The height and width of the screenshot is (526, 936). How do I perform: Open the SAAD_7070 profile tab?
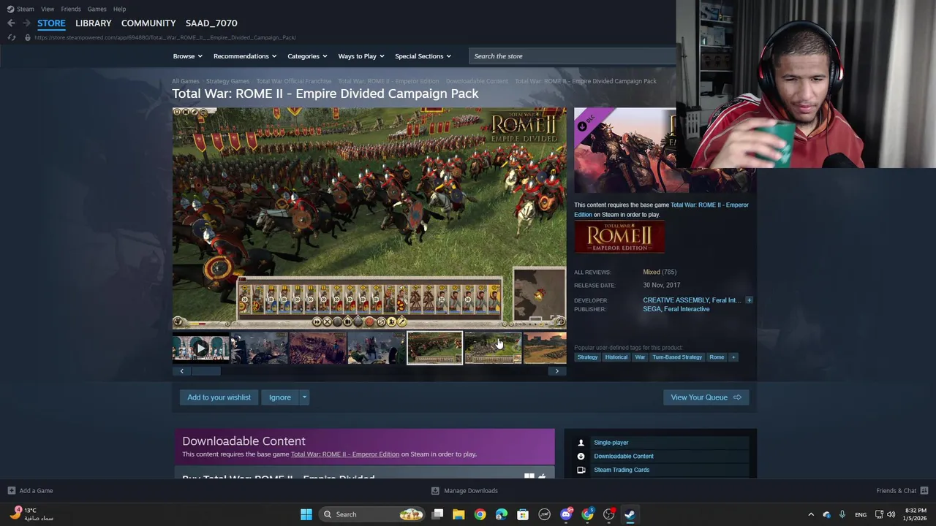coord(211,23)
